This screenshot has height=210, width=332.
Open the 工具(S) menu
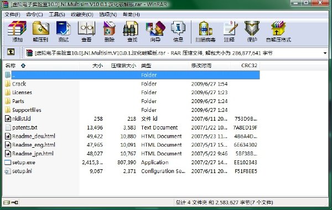point(57,14)
